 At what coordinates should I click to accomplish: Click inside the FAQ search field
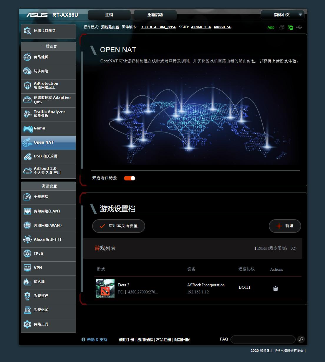tap(263, 339)
